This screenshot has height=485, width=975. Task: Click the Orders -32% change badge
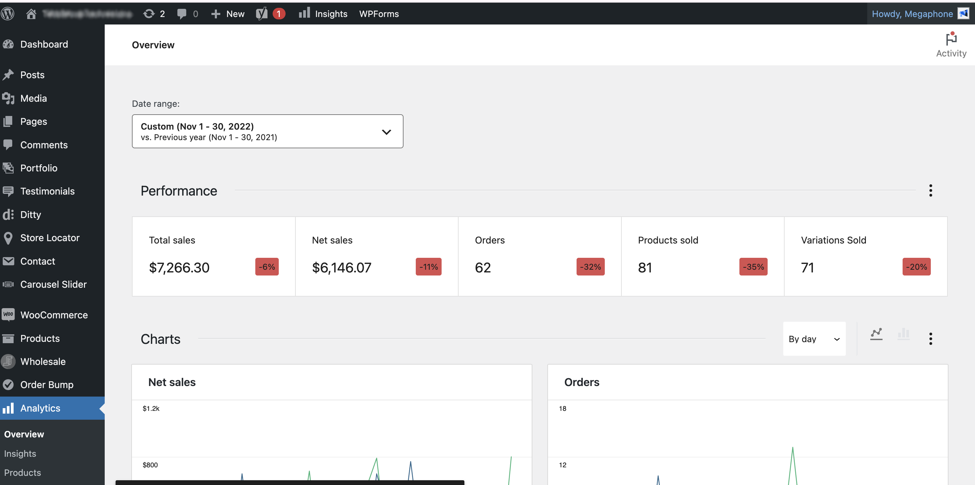(x=590, y=267)
